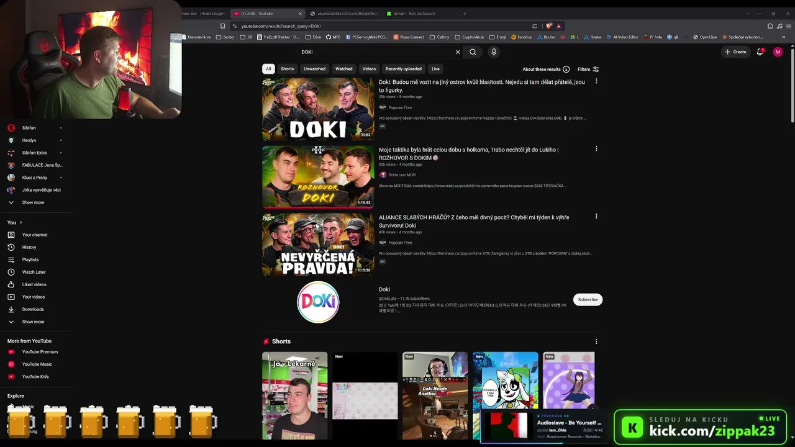
Task: Open Your channel from sidebar
Action: click(x=35, y=235)
